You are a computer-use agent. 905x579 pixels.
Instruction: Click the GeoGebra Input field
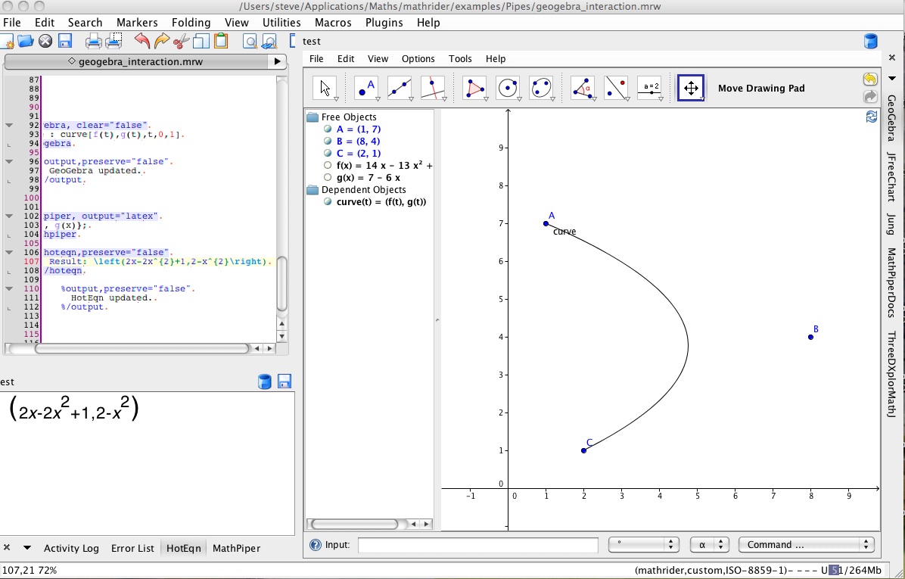pos(478,545)
